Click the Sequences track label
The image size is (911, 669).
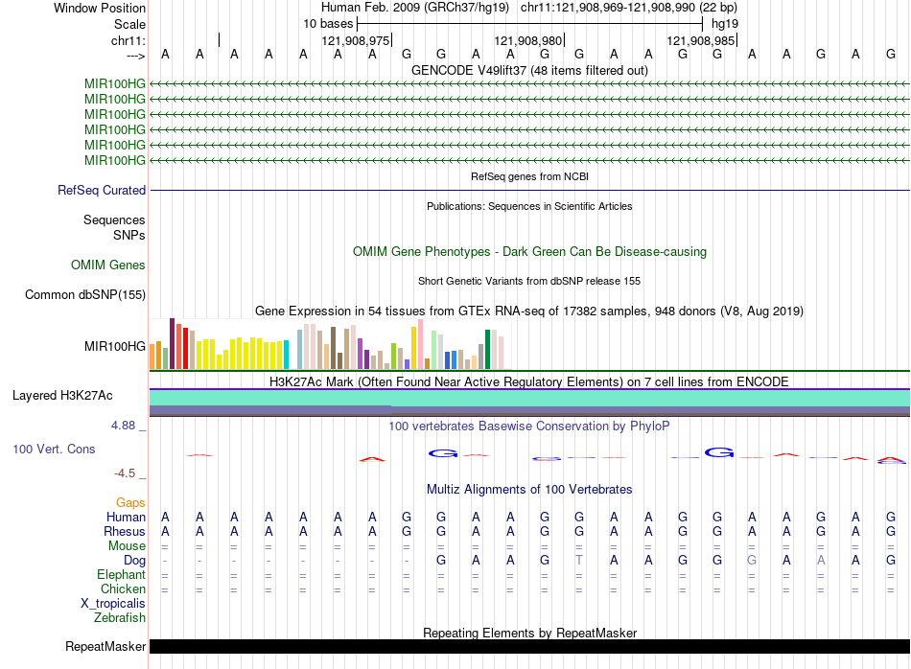point(114,220)
